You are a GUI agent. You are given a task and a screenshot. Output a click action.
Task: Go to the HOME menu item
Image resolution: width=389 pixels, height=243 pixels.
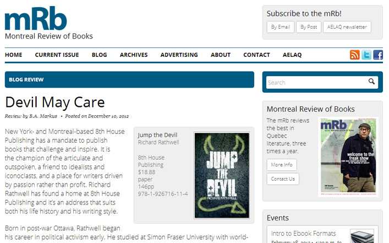(x=14, y=55)
